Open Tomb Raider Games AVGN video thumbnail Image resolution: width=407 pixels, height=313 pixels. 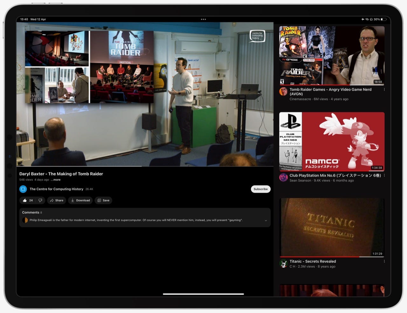[x=332, y=56]
